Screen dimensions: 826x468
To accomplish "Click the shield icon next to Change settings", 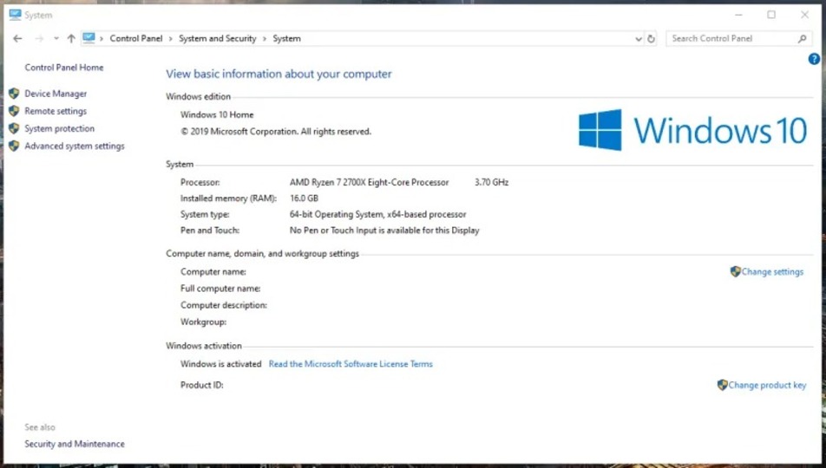I will (736, 271).
